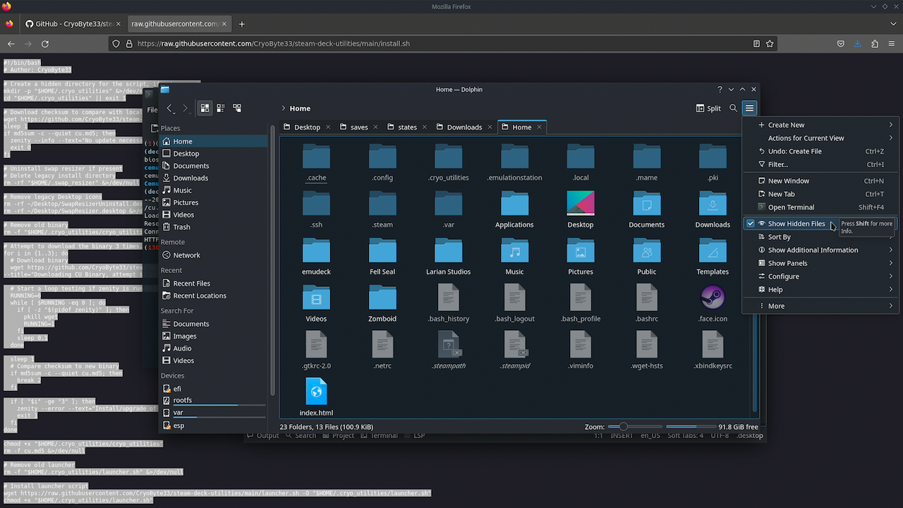Select the Zomboid folder
The image size is (903, 508).
[382, 303]
